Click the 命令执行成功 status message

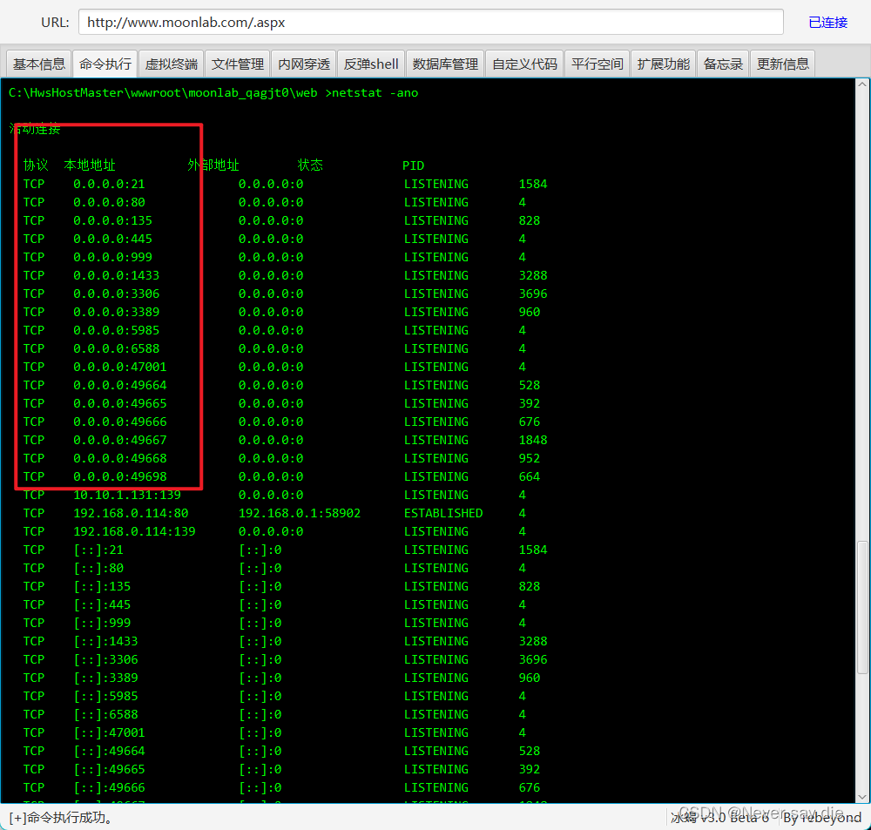tap(62, 818)
